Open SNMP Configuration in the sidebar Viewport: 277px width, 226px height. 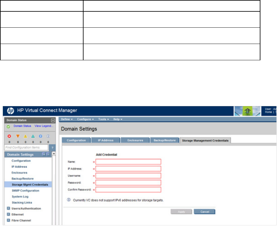(x=25, y=191)
